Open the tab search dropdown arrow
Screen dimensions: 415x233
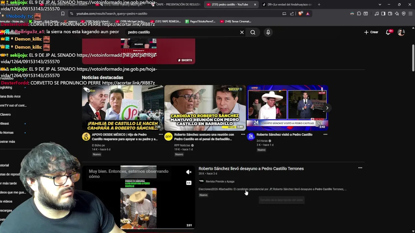click(380, 5)
